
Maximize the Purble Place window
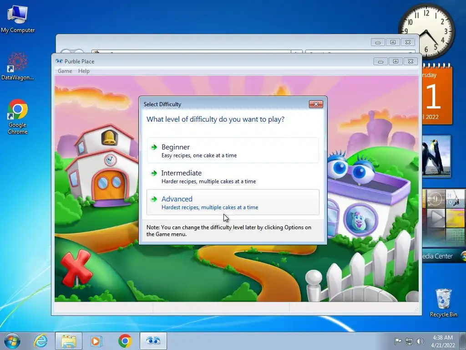pyautogui.click(x=395, y=62)
